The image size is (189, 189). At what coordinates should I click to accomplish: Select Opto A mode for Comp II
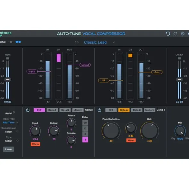(x=124, y=110)
